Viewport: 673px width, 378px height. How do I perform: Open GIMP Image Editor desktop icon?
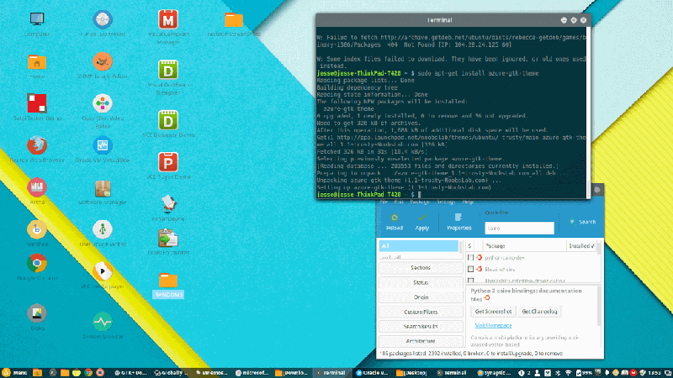102,63
